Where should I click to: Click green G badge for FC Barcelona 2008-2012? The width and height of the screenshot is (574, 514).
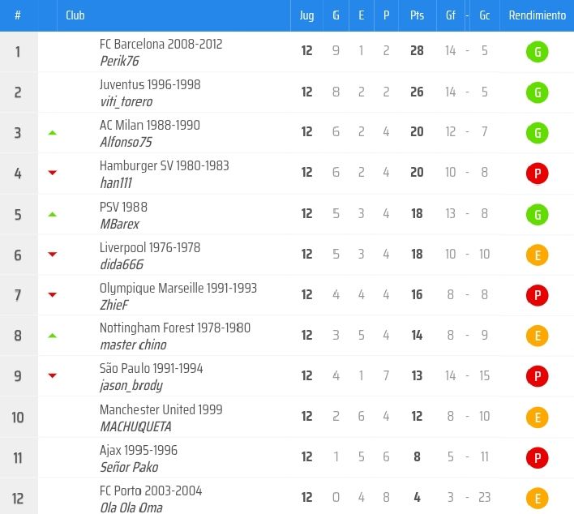[x=537, y=53]
